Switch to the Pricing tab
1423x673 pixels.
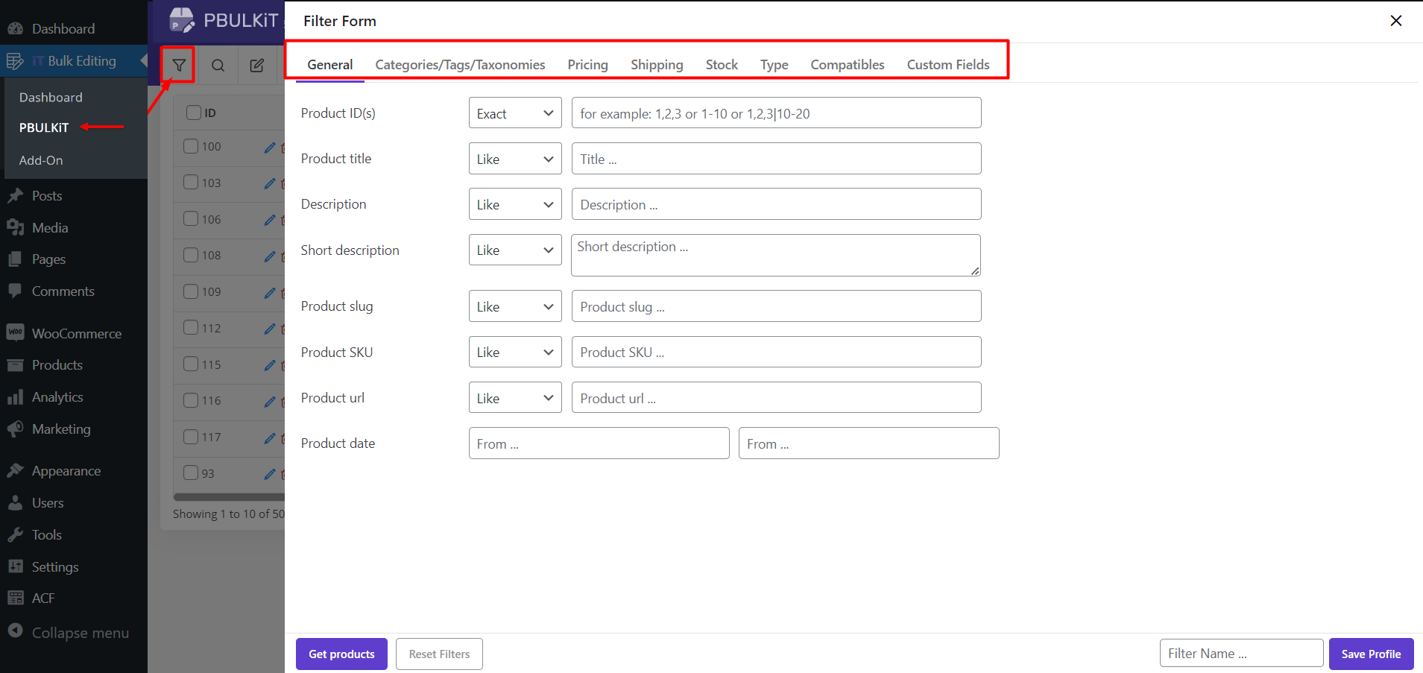click(x=587, y=65)
